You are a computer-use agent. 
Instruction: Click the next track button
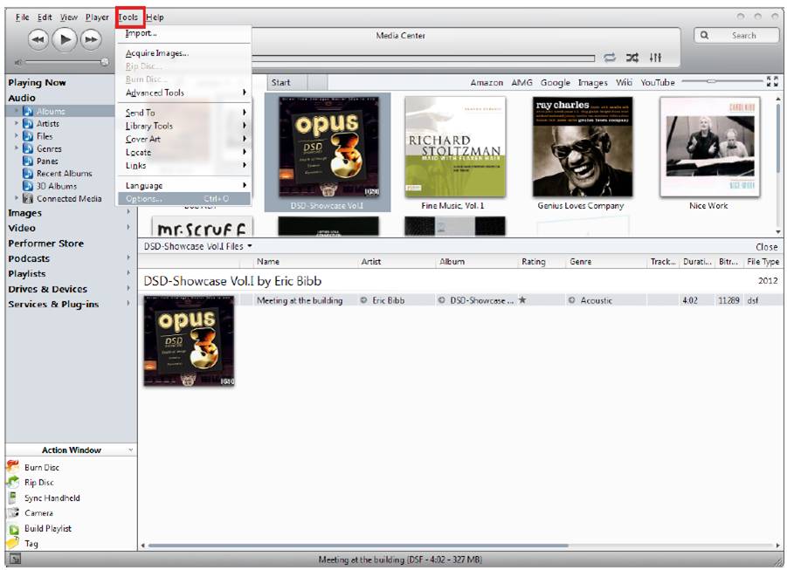point(91,39)
